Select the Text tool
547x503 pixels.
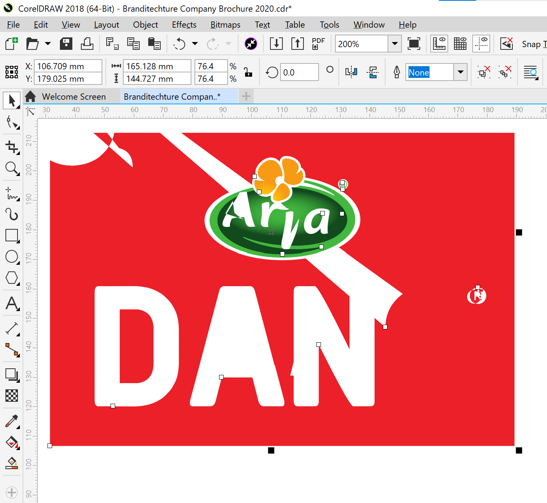pyautogui.click(x=12, y=303)
